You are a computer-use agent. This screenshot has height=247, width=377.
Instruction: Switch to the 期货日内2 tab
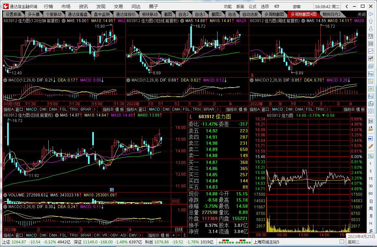(x=332, y=14)
